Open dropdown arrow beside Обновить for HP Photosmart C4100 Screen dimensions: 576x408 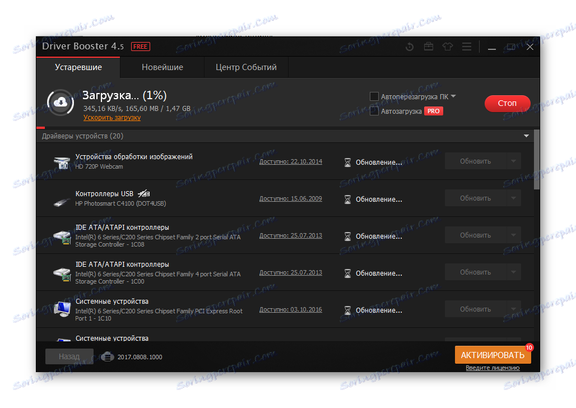pos(514,198)
